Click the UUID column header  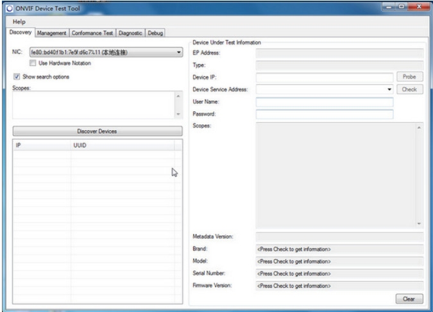123,145
